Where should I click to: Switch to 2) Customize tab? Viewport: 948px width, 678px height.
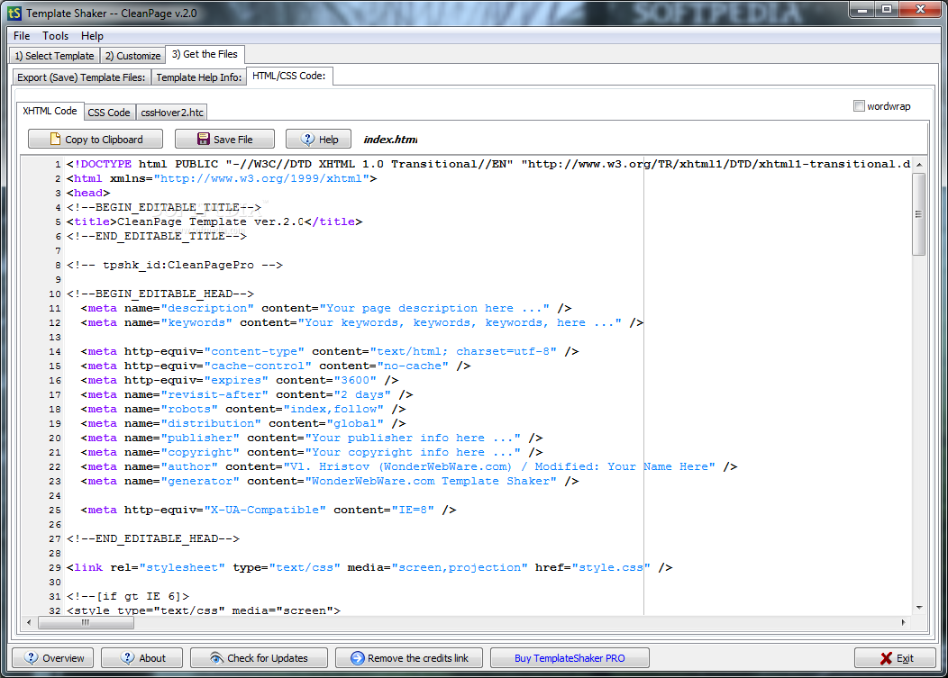coord(132,56)
